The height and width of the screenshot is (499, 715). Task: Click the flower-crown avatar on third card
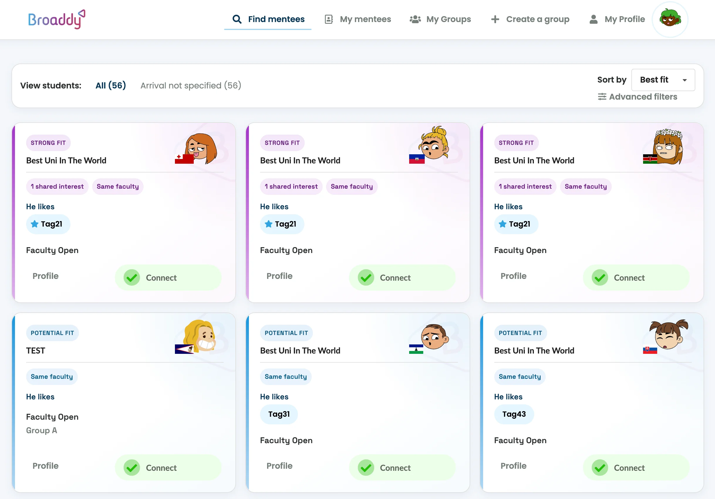point(668,147)
